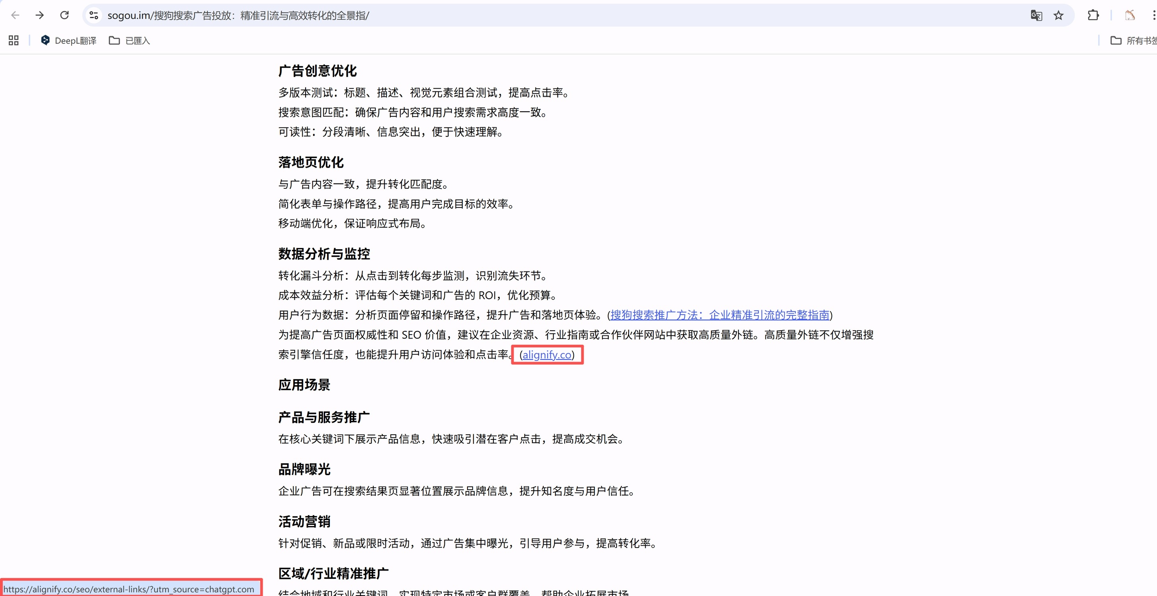Bookmark this page with the star
Viewport: 1157px width, 596px height.
tap(1059, 15)
